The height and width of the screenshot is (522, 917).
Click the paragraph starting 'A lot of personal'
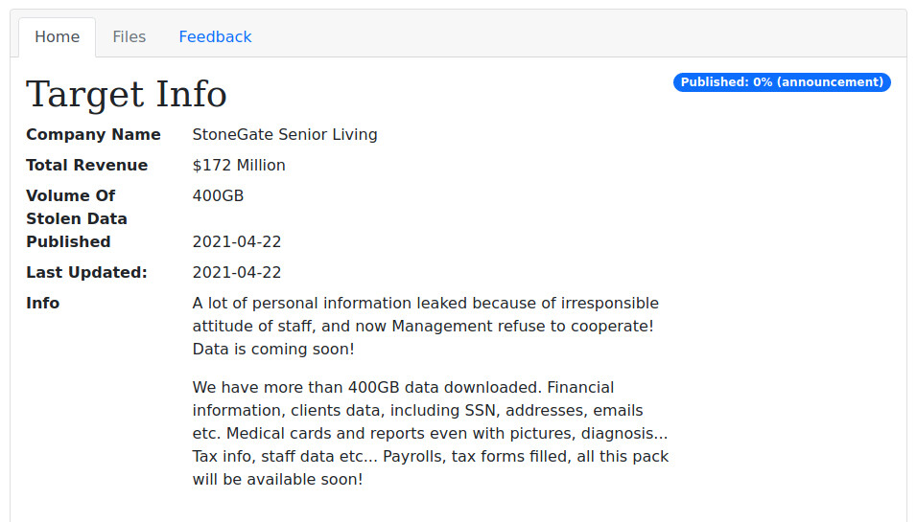[426, 326]
